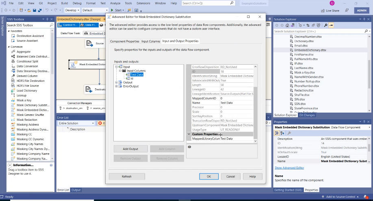Click the wrench Properties icon in Solution Explorer
Screen dimensions: 373x201
point(325,25)
